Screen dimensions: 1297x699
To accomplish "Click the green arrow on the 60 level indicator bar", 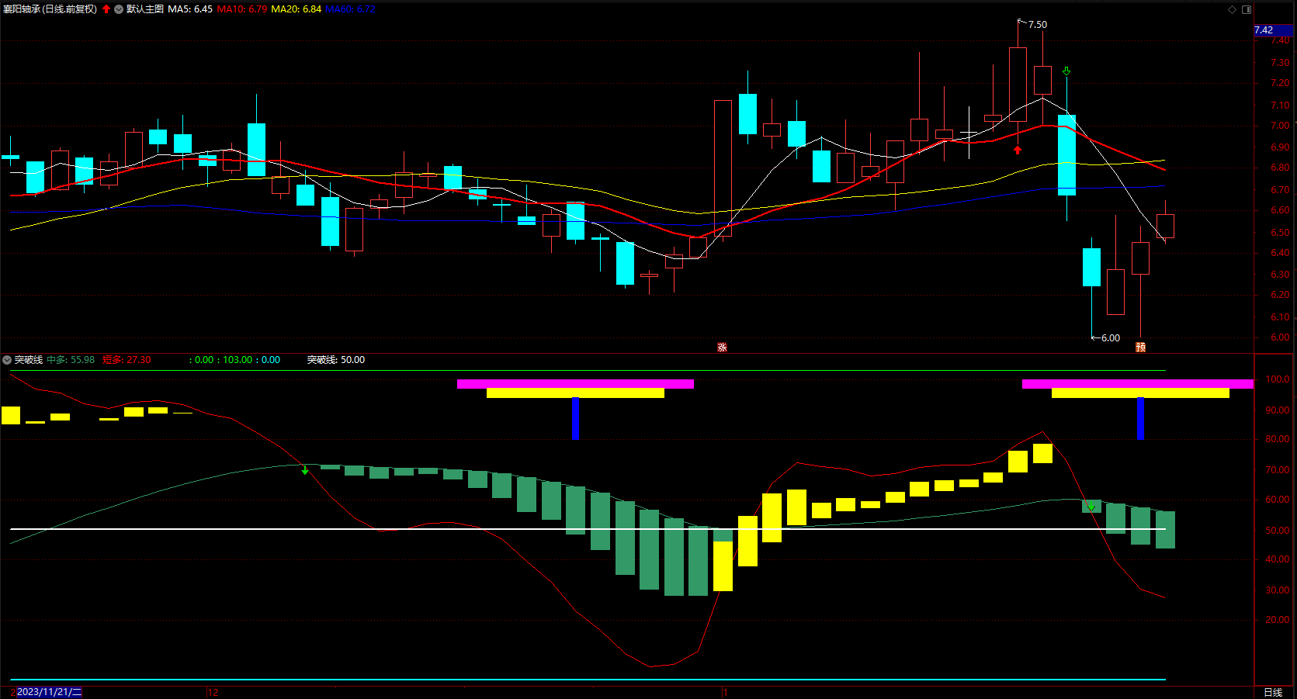I will coord(1091,507).
